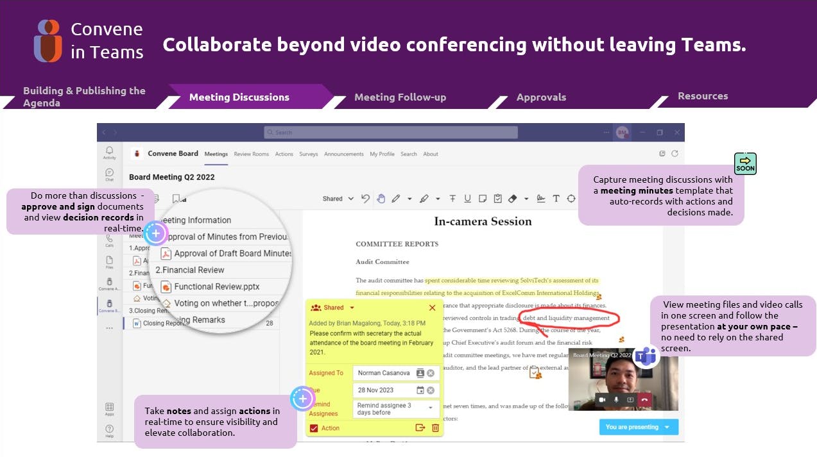Open contact picker in Assigned To field
This screenshot has height=457, width=817.
coord(420,373)
